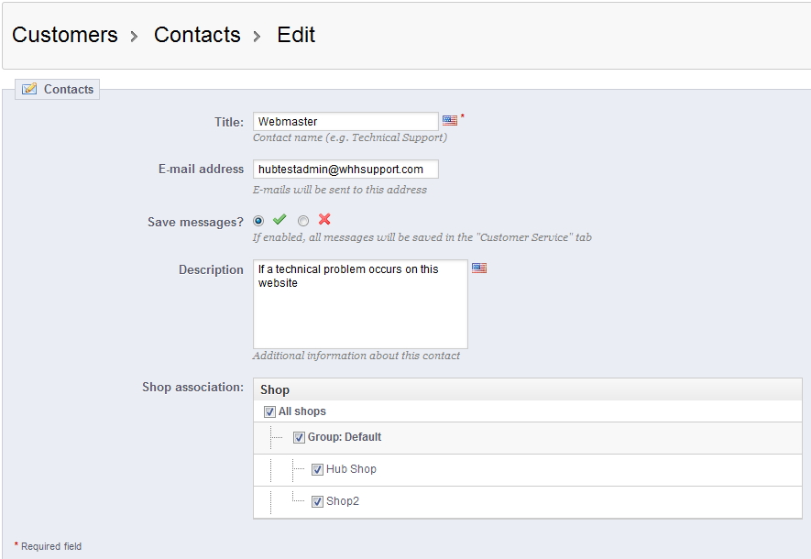Image resolution: width=811 pixels, height=559 pixels.
Task: Click the Contacts edit pencil icon
Action: pyautogui.click(x=29, y=89)
